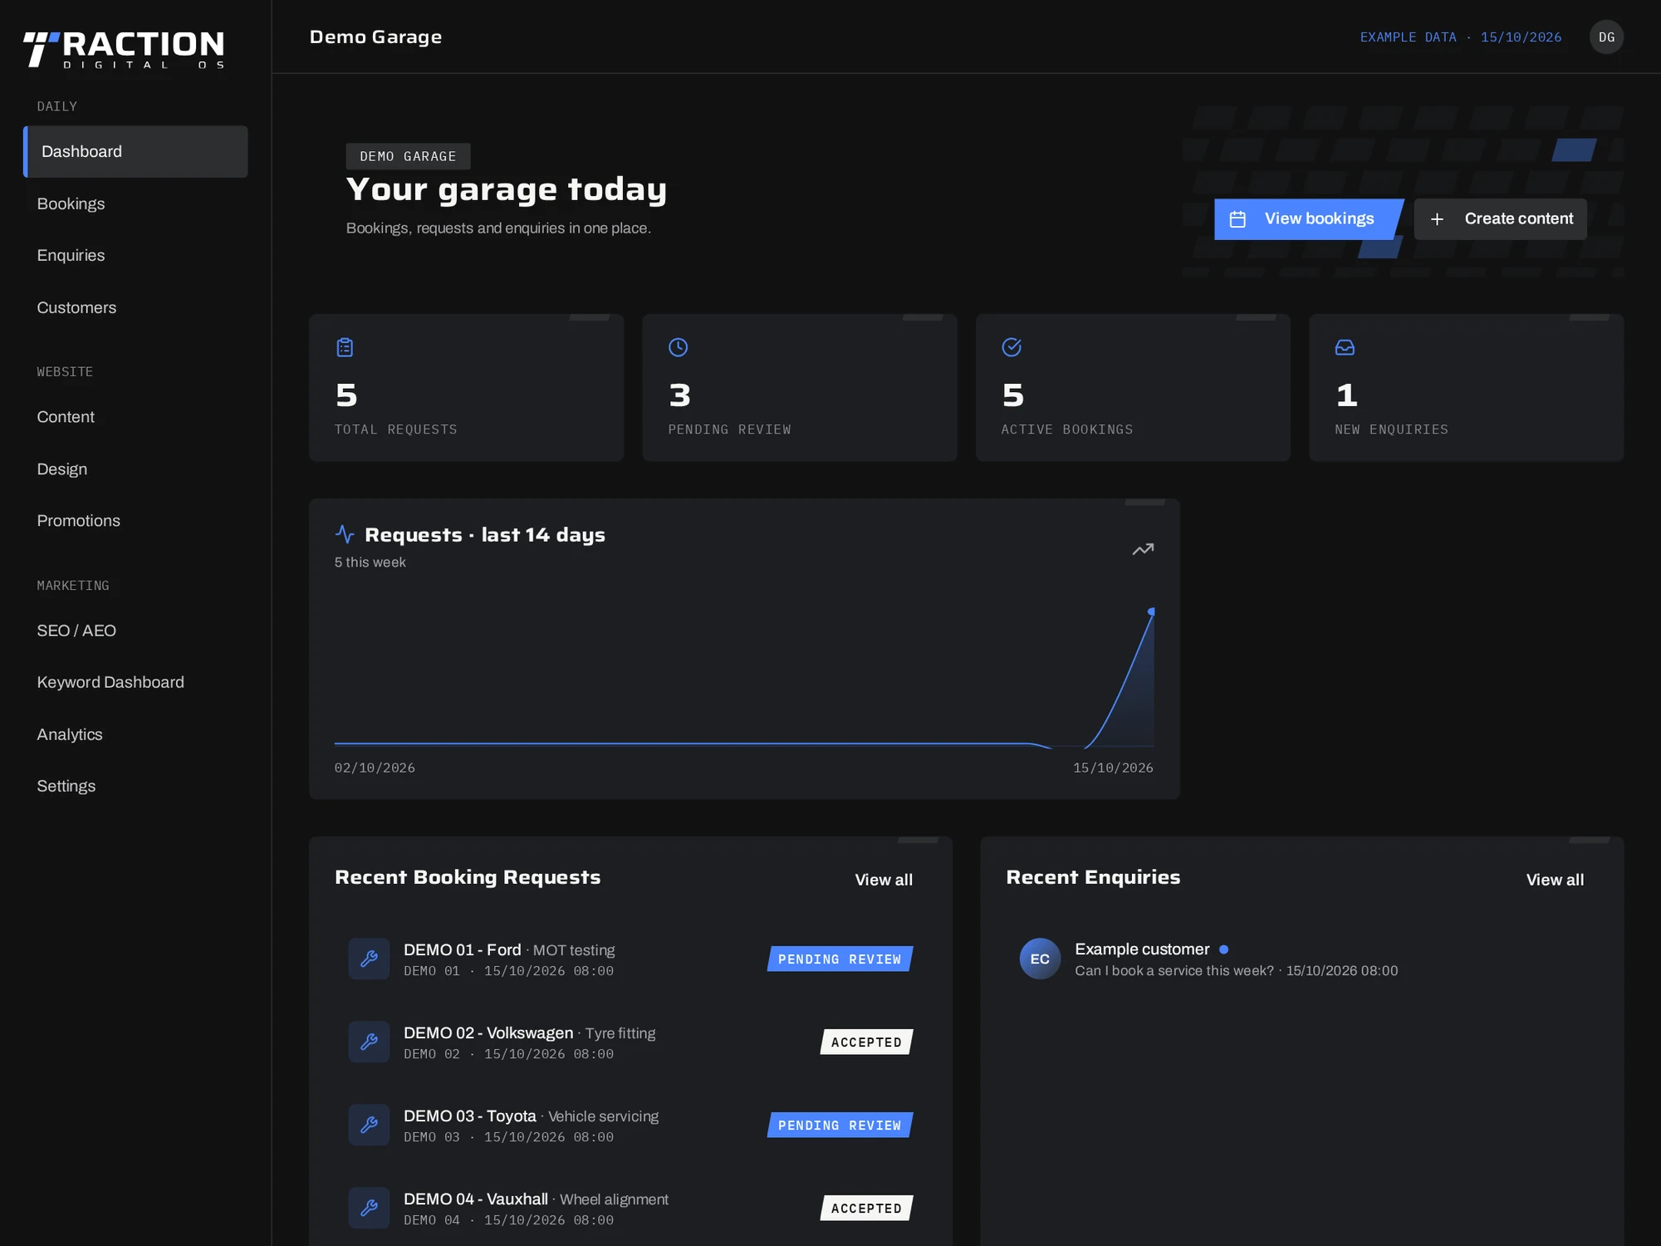Open the Design section
Viewport: 1661px width, 1246px height.
click(x=135, y=469)
